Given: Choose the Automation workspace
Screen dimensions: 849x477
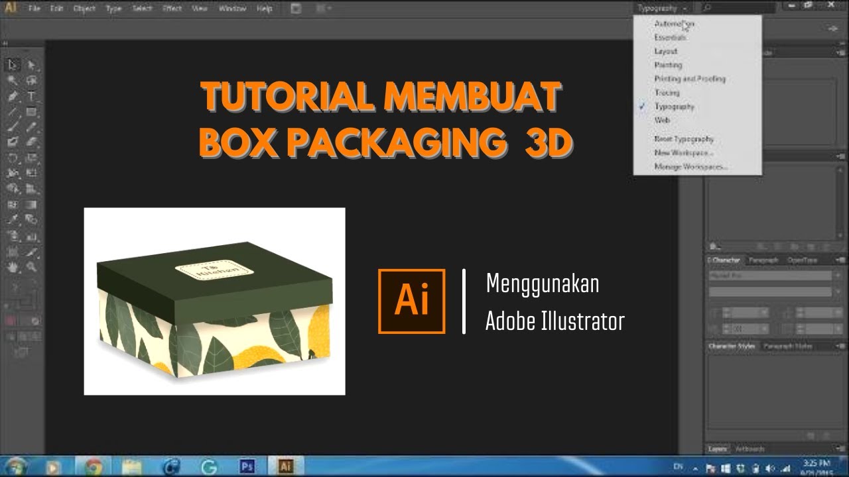Looking at the screenshot, I should pos(674,23).
